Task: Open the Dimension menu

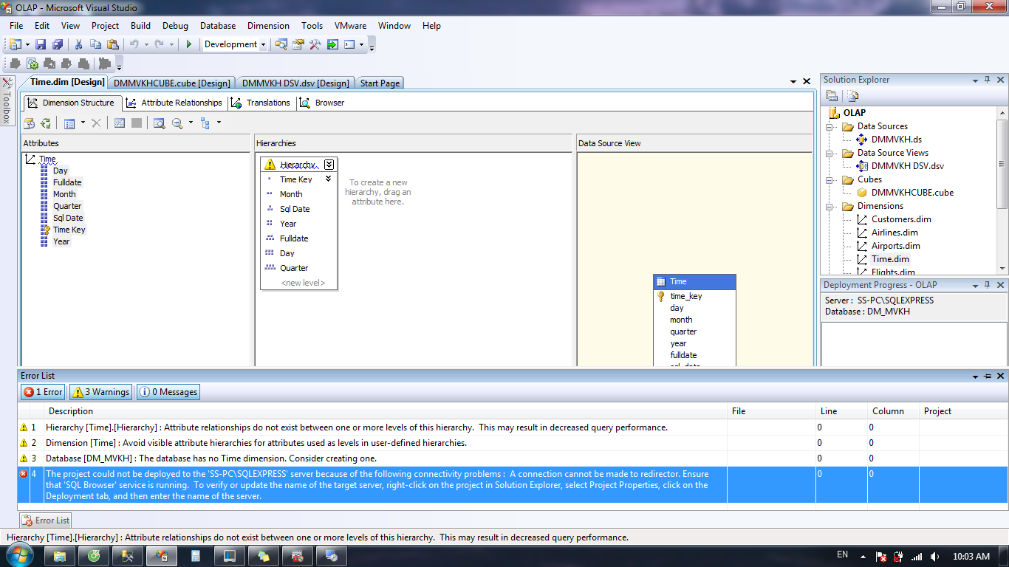Action: [268, 25]
